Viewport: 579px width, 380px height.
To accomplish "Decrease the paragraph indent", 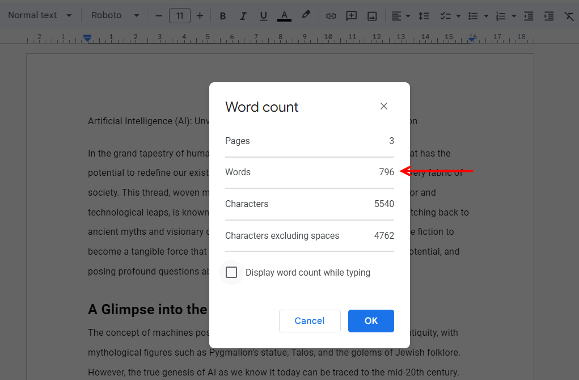I will (x=529, y=16).
